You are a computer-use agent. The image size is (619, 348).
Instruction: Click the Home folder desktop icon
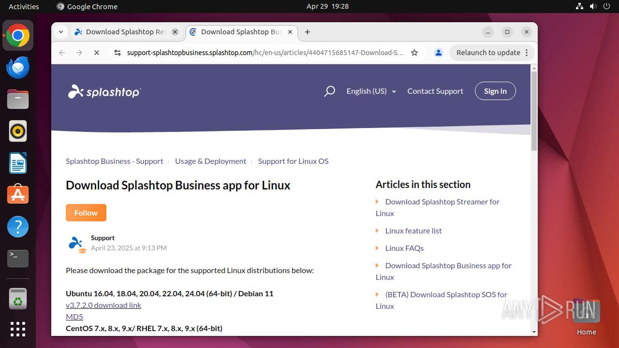(x=586, y=317)
